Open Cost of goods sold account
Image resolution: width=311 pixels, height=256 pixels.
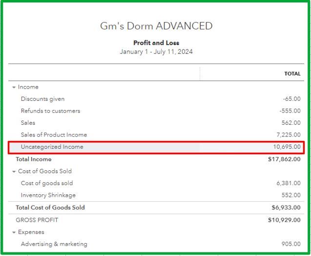47,183
